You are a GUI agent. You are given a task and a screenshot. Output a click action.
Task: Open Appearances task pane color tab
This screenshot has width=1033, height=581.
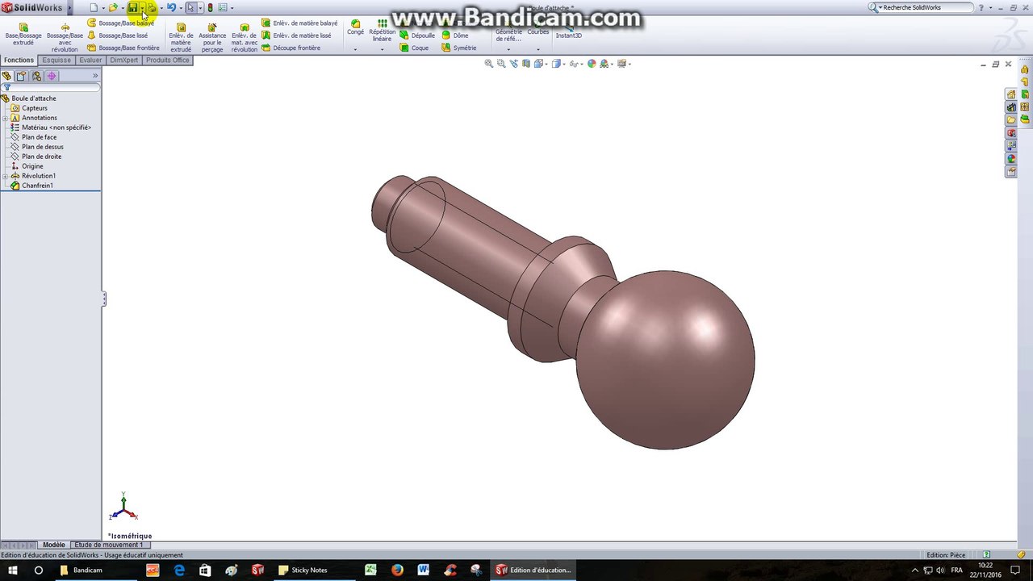(1010, 159)
